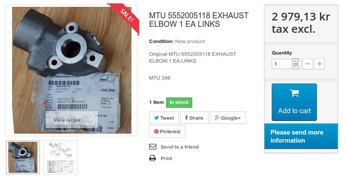This screenshot has height=195, width=346.
Task: Click the Print link
Action: tap(167, 158)
